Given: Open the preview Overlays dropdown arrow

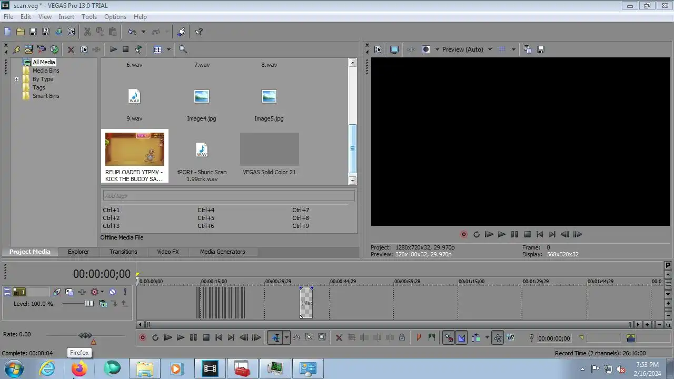Looking at the screenshot, I should 513,49.
